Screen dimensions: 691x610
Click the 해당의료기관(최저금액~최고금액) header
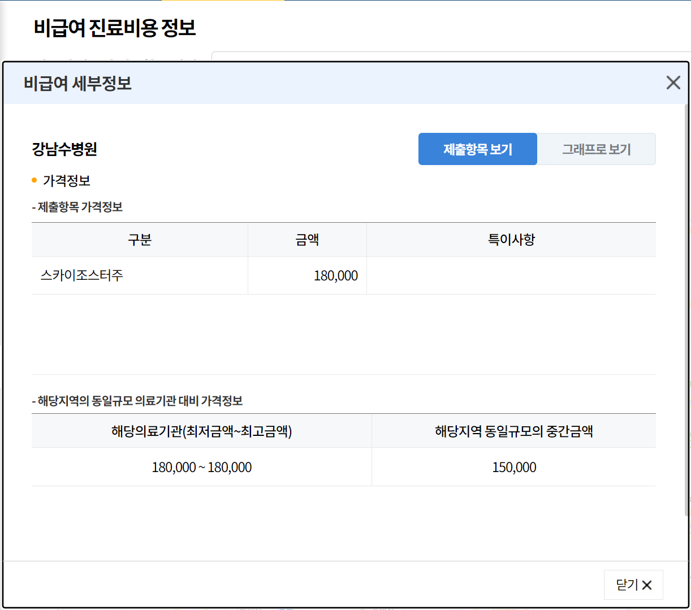coord(202,431)
